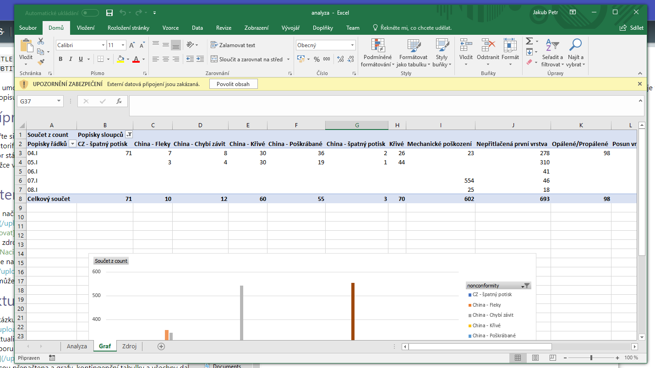This screenshot has height=368, width=655.
Task: Apply thousands separator 000 style
Action: [x=327, y=59]
